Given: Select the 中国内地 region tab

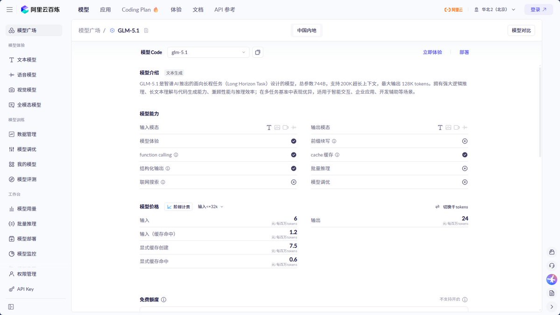Looking at the screenshot, I should click(307, 31).
